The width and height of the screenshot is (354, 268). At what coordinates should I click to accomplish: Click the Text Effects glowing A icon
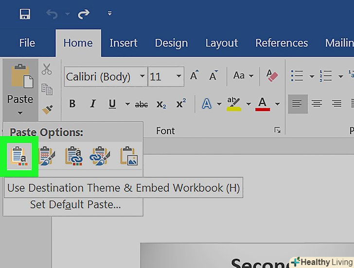coord(206,104)
